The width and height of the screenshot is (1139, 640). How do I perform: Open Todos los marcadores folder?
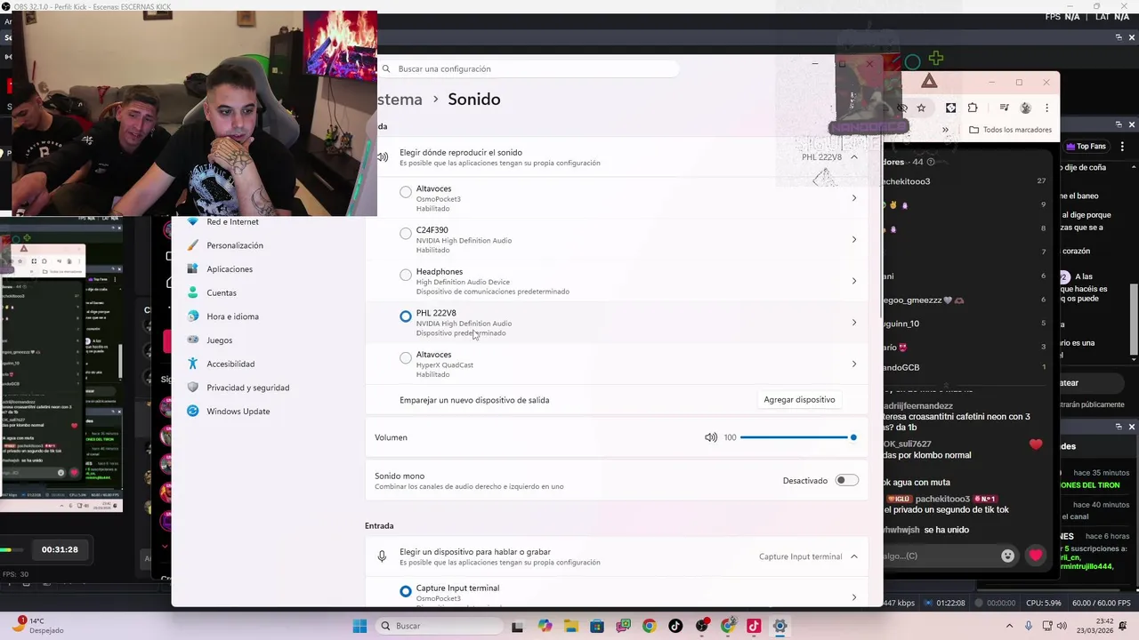tap(1011, 130)
